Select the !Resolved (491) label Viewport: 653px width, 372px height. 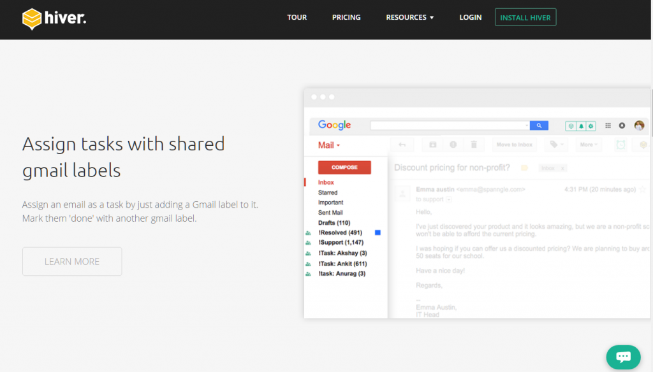tap(341, 233)
